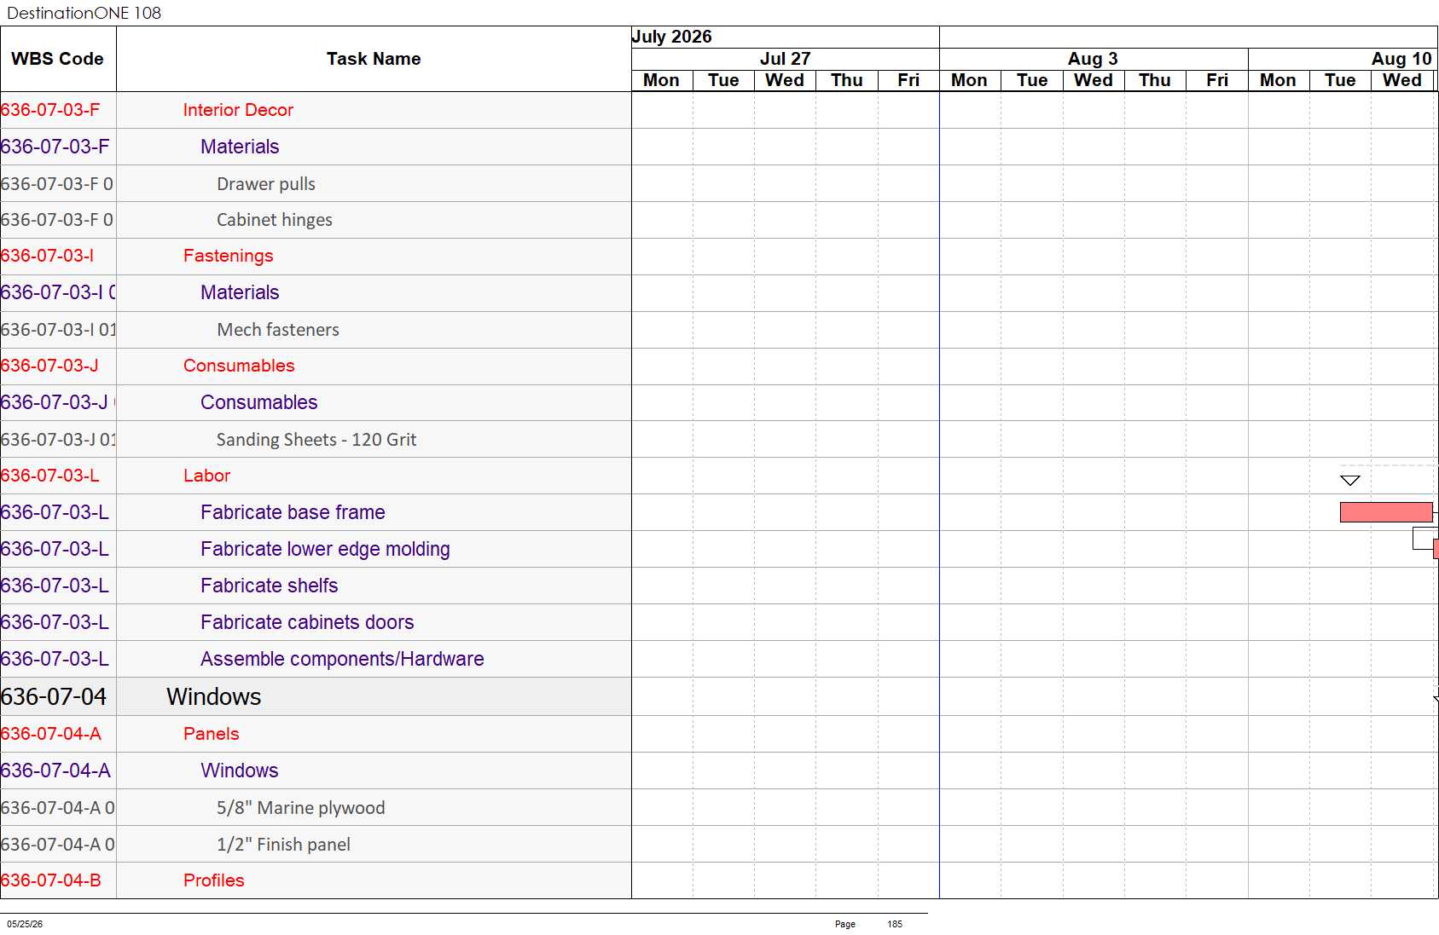The image size is (1439, 935).
Task: Click the Jul 27 week header
Action: point(785,59)
